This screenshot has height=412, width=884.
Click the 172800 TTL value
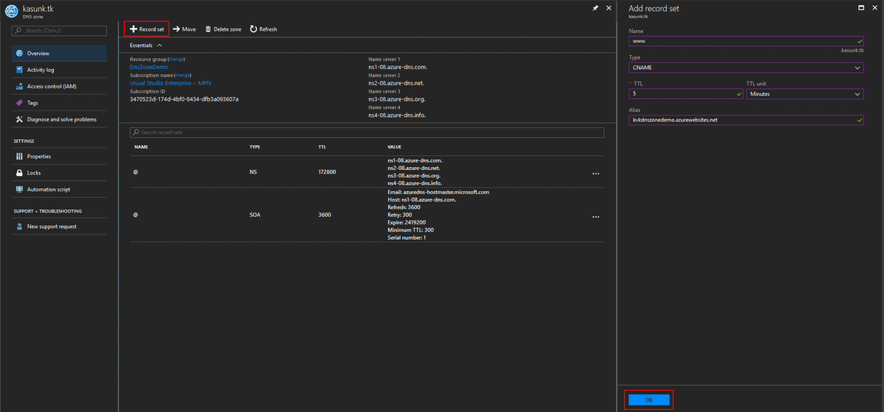(327, 171)
